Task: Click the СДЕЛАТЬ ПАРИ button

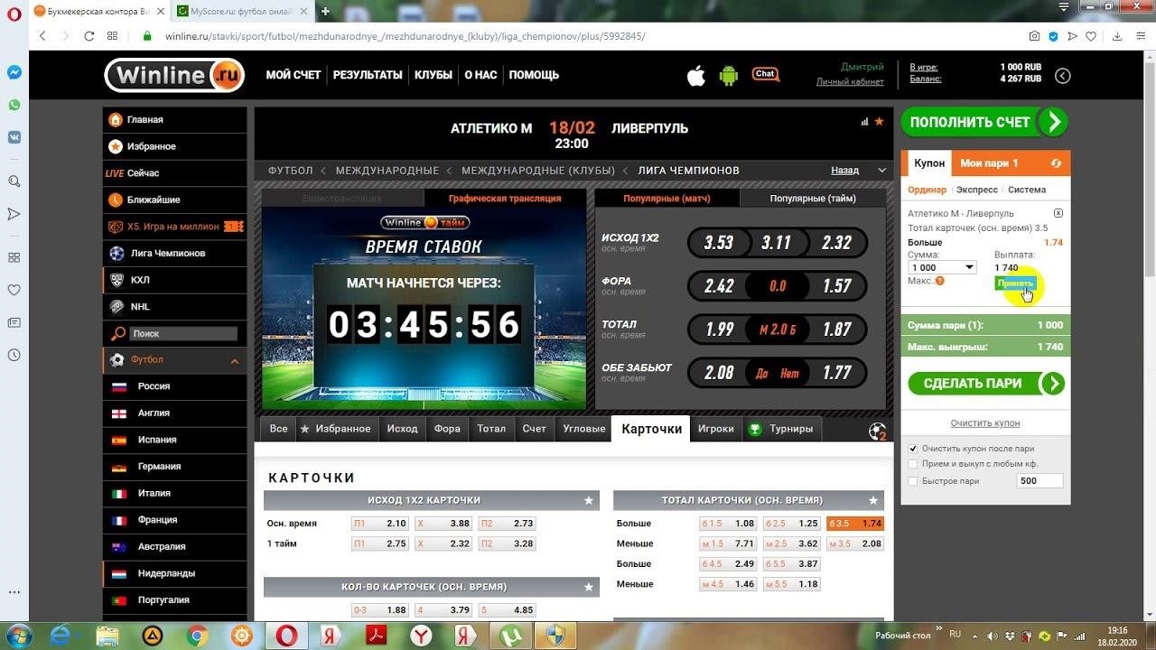Action: 986,384
